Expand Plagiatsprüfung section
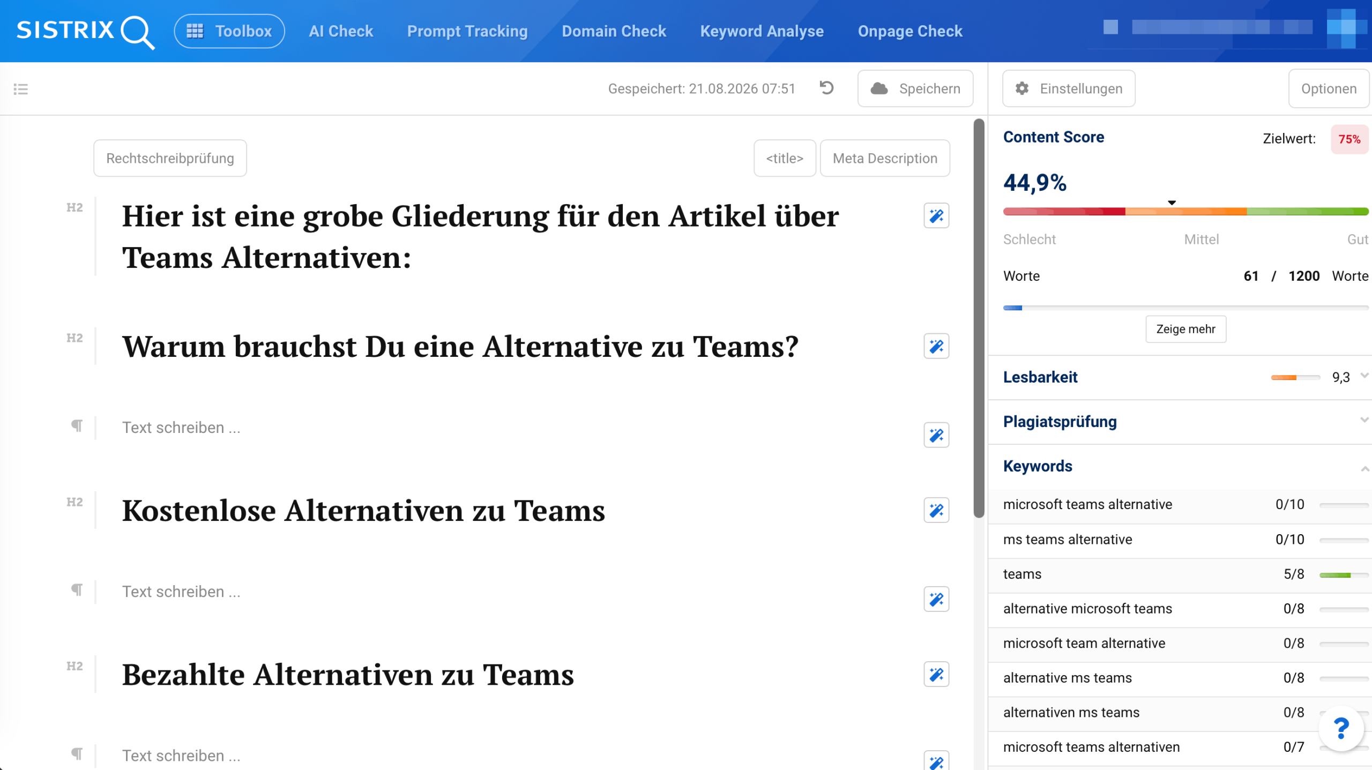Viewport: 1372px width, 770px height. click(1364, 420)
